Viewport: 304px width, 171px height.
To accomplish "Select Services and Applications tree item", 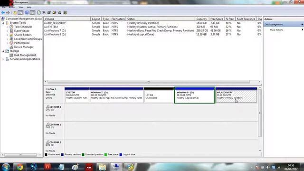I will click(25, 59).
